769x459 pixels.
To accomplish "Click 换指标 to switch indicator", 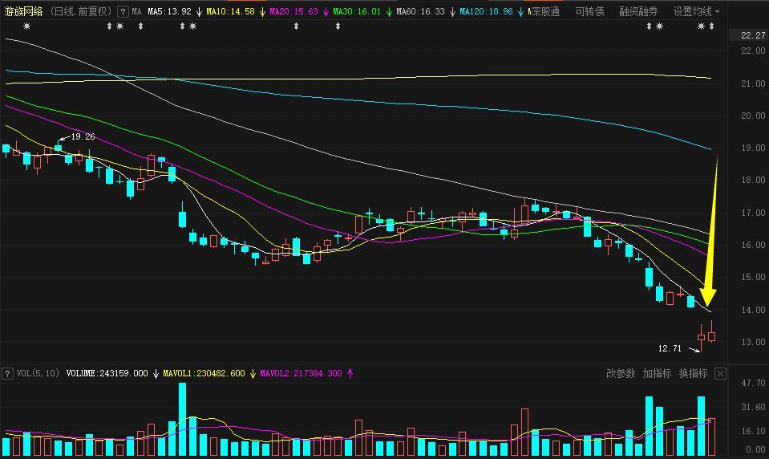I will click(693, 374).
